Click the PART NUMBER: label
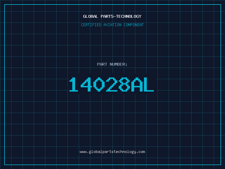 pyautogui.click(x=112, y=64)
